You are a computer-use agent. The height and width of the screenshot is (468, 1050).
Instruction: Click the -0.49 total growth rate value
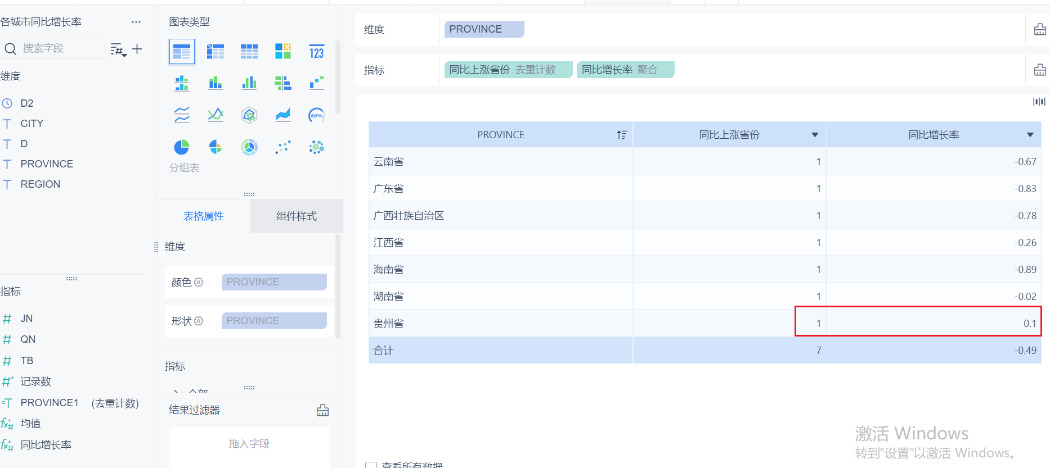pyautogui.click(x=1025, y=351)
